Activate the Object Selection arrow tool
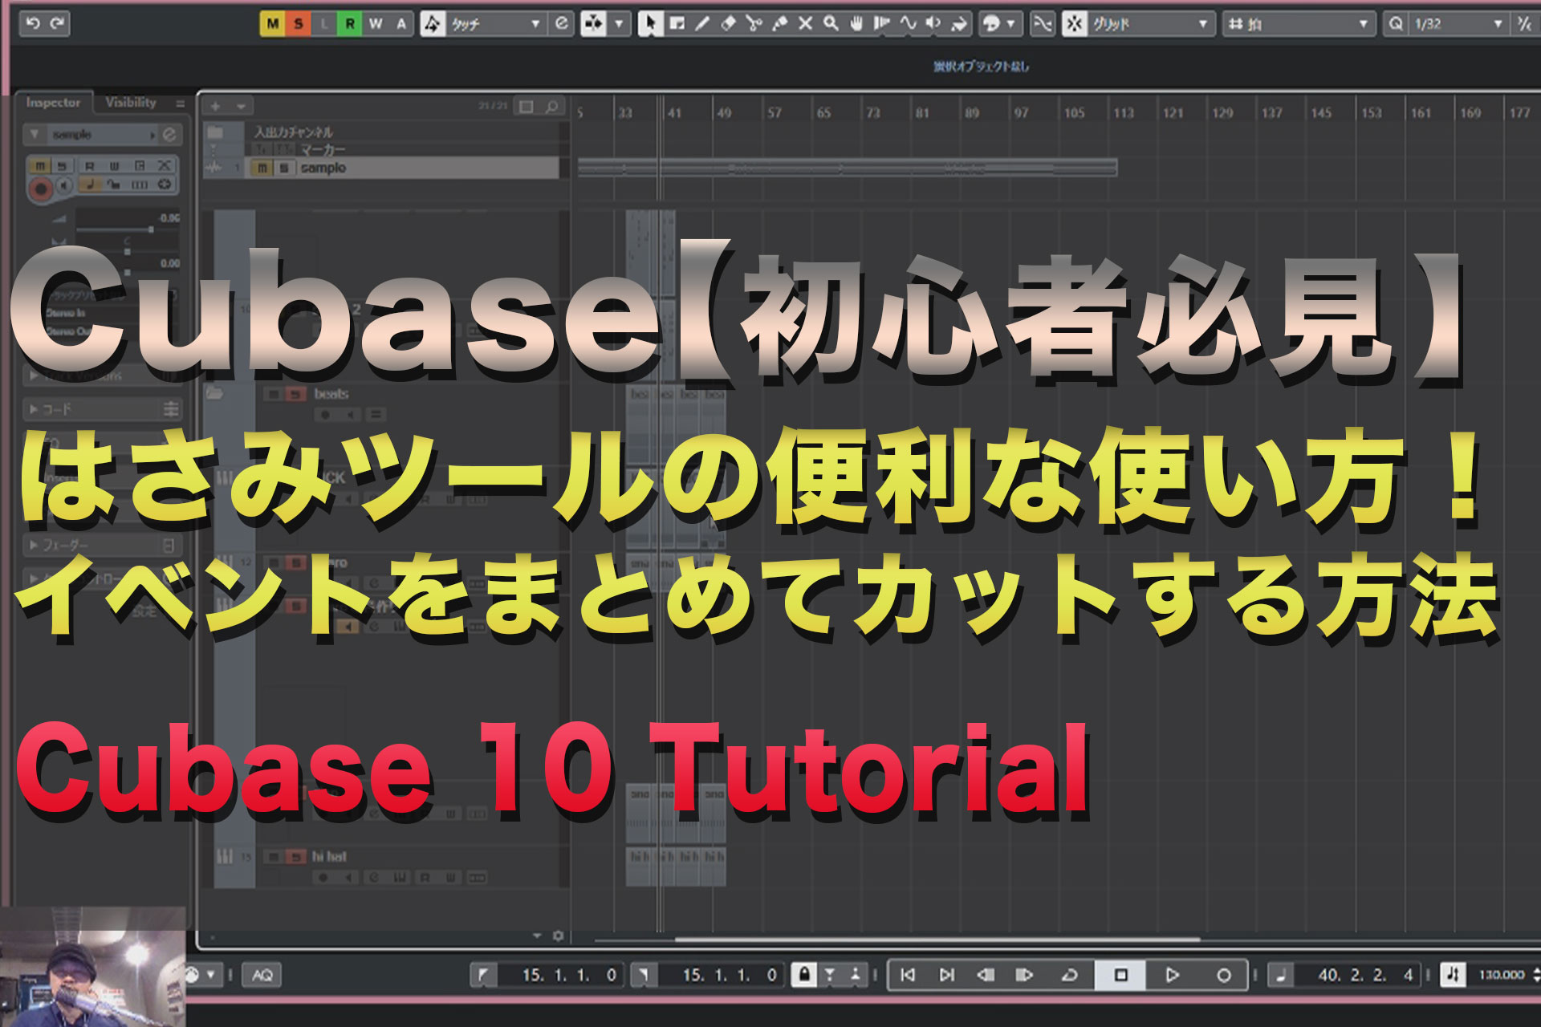The width and height of the screenshot is (1541, 1027). click(650, 24)
